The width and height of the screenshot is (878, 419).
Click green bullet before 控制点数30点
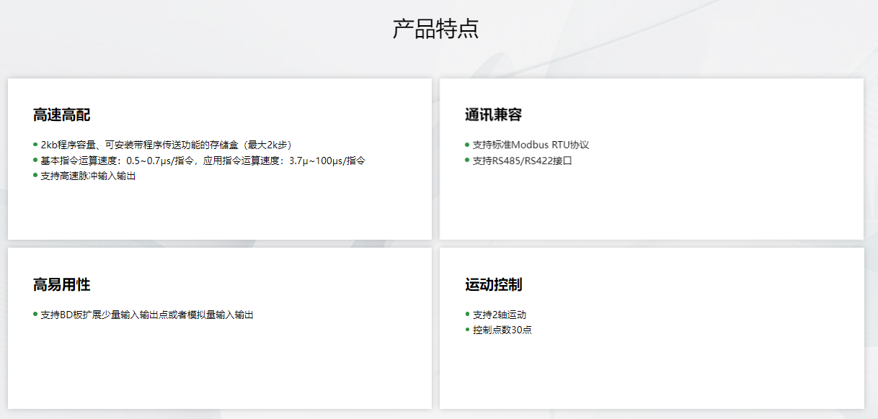[x=467, y=329]
